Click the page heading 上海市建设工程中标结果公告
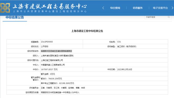 [87, 31]
